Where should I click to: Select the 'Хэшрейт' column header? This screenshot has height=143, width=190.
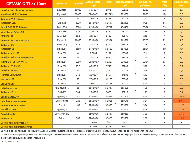click(x=78, y=4)
